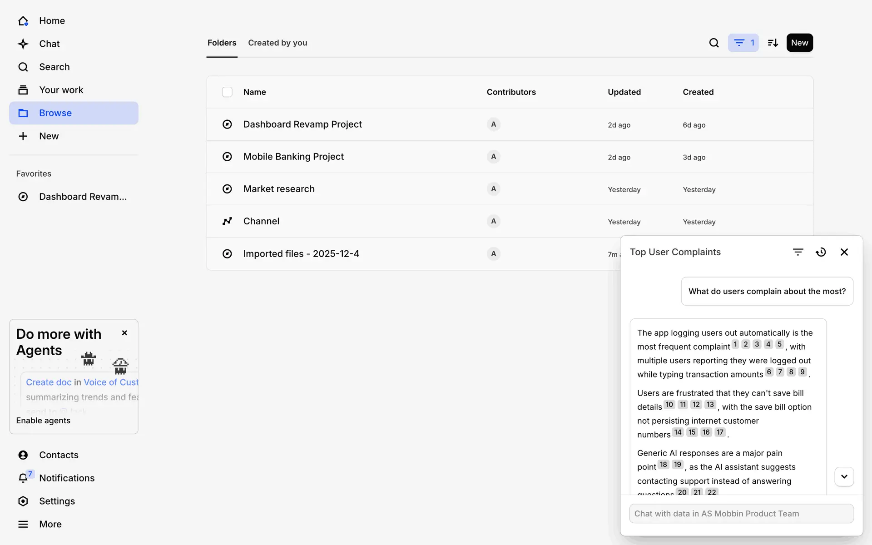
Task: Click the black New button
Action: click(x=799, y=43)
